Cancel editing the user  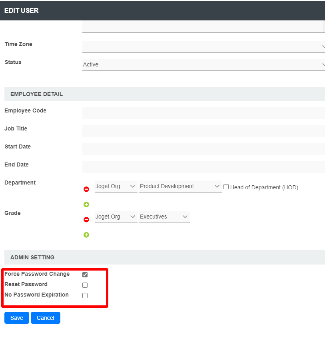[46, 318]
